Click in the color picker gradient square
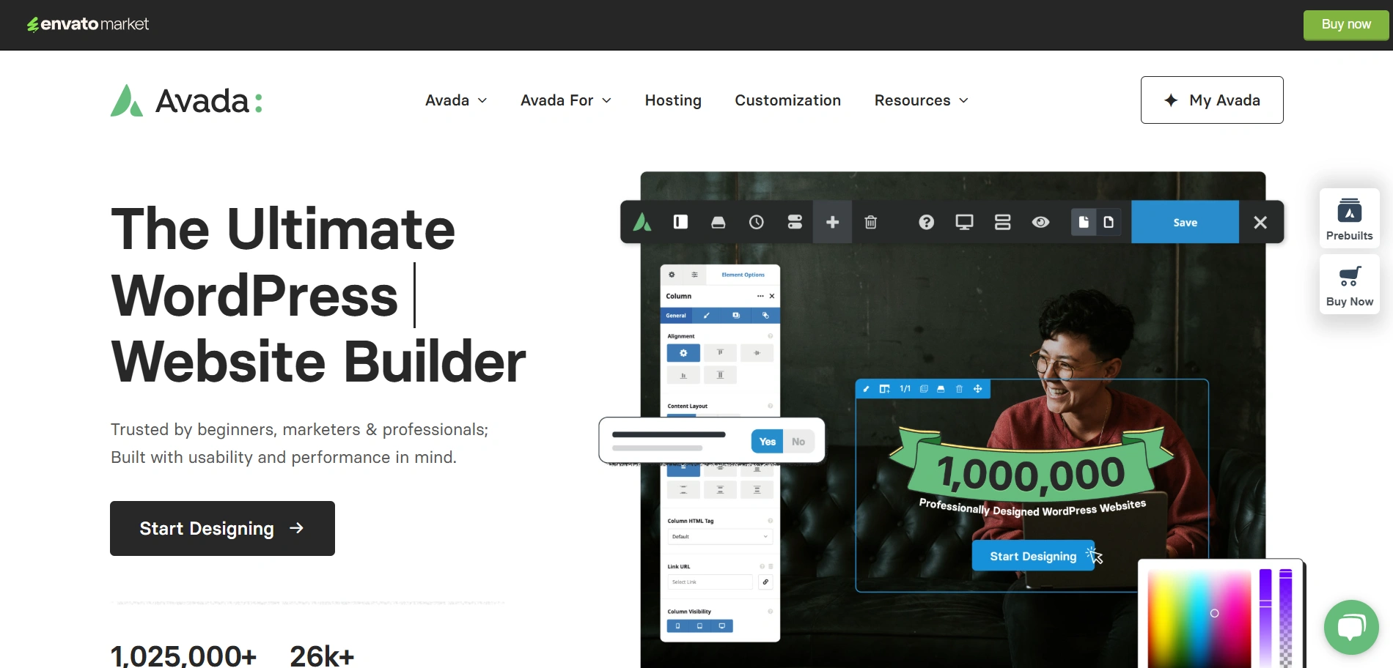 click(x=1199, y=619)
